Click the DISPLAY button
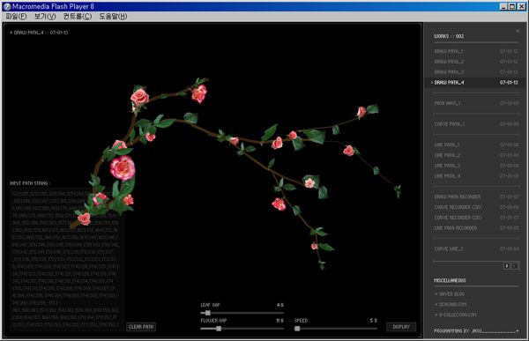 tap(401, 327)
